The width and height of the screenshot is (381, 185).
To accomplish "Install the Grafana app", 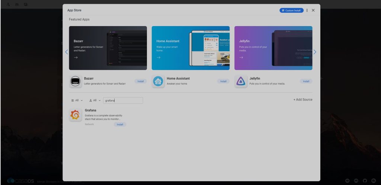I will (x=120, y=124).
